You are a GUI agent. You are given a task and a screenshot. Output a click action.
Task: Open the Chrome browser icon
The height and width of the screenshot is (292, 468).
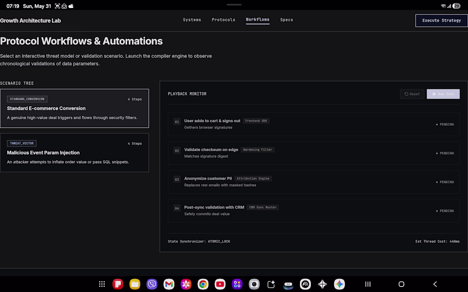coord(203,284)
